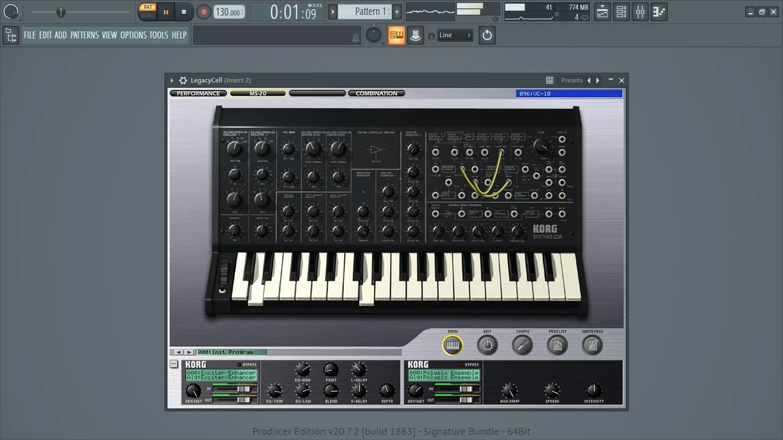
Task: Switch to SONG mode
Action: coord(148,16)
